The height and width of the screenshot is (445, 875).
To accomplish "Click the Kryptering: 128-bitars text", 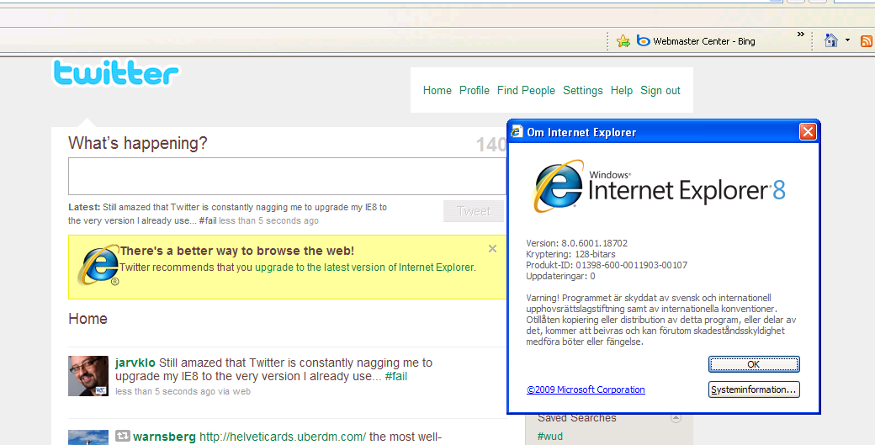I will (x=570, y=254).
